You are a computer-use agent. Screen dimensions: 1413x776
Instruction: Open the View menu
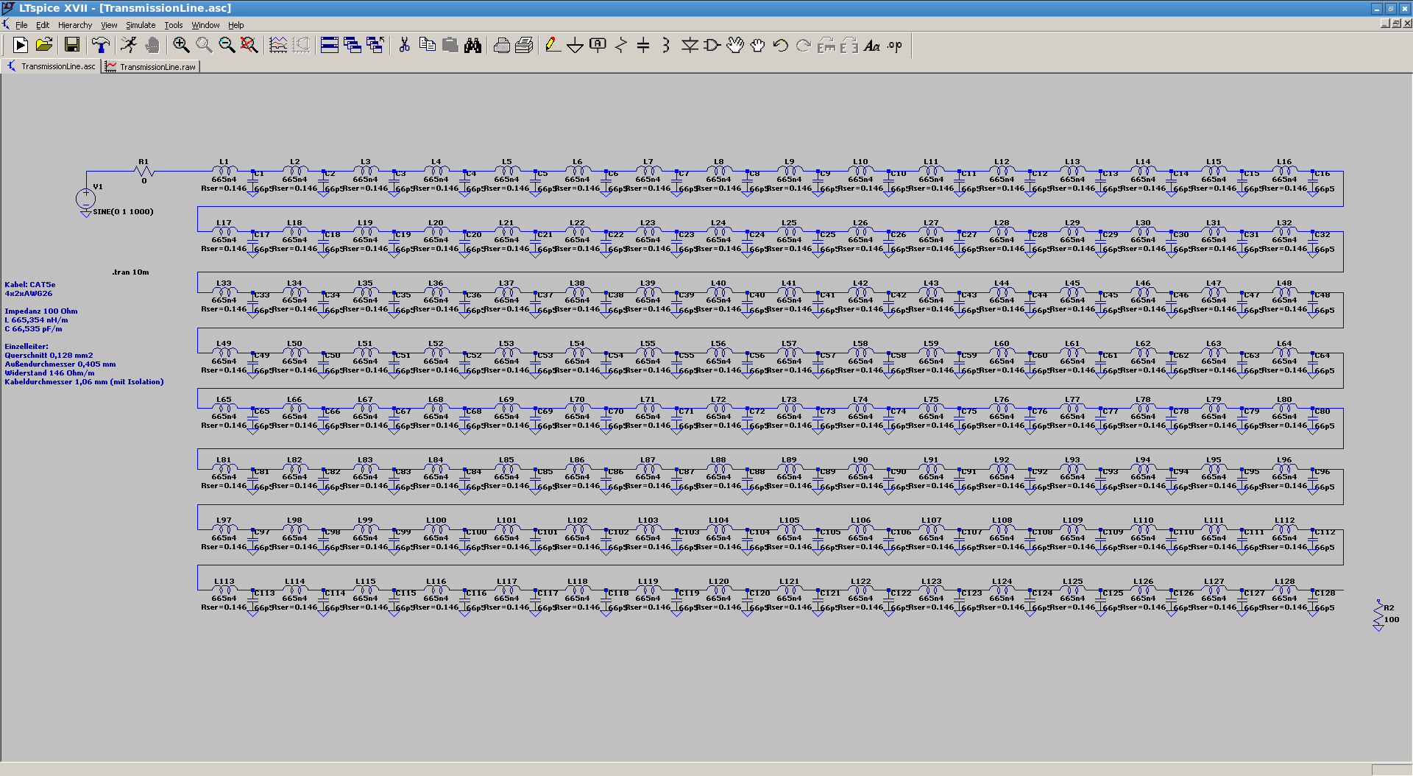[x=109, y=25]
